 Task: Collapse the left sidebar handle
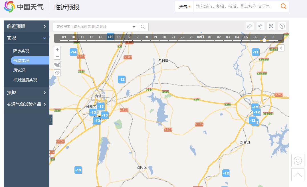click(x=51, y=120)
